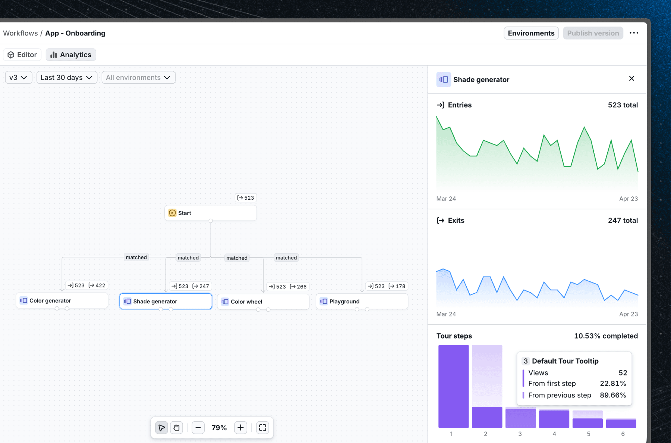Switch to the Analytics tab
This screenshot has height=443, width=671.
click(x=70, y=54)
